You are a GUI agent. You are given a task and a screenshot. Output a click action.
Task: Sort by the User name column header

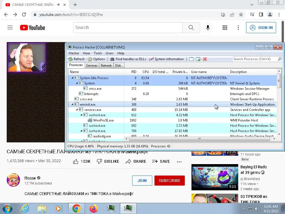click(209, 72)
